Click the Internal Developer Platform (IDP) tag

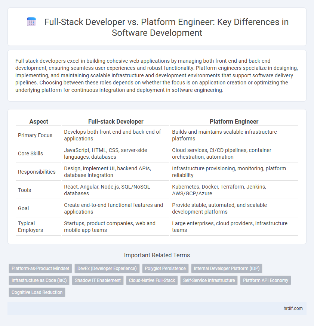[227, 268]
